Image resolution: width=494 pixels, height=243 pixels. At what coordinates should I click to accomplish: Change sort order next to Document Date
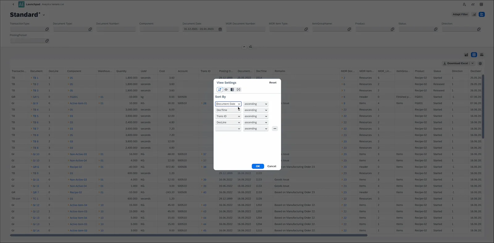click(256, 104)
